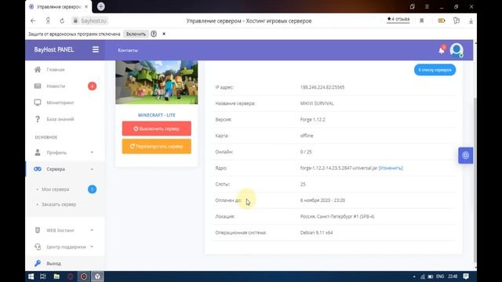Open the hamburger menu in BayHost PANEL header
The width and height of the screenshot is (502, 282).
point(96,49)
